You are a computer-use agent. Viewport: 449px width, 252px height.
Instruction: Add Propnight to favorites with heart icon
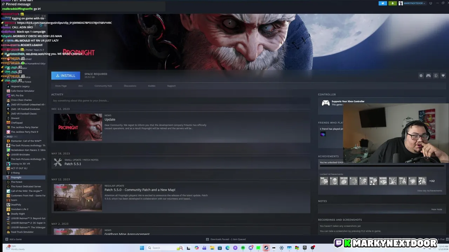click(443, 76)
